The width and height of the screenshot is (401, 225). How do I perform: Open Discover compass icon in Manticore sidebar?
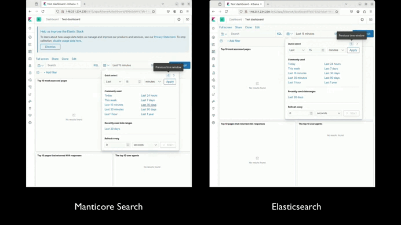tap(30, 37)
